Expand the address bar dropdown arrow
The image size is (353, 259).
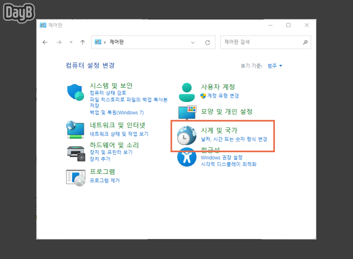coord(193,42)
